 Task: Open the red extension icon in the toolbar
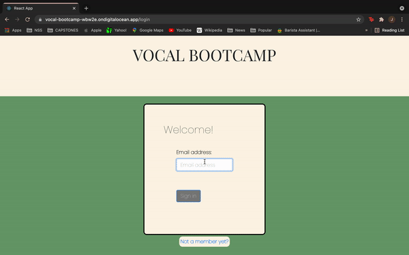372,20
